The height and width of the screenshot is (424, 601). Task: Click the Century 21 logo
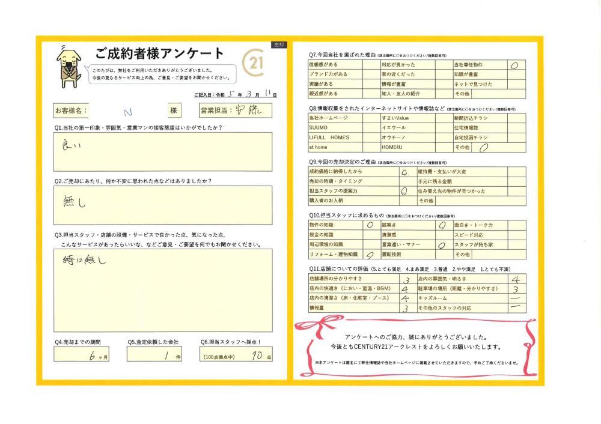(x=254, y=62)
